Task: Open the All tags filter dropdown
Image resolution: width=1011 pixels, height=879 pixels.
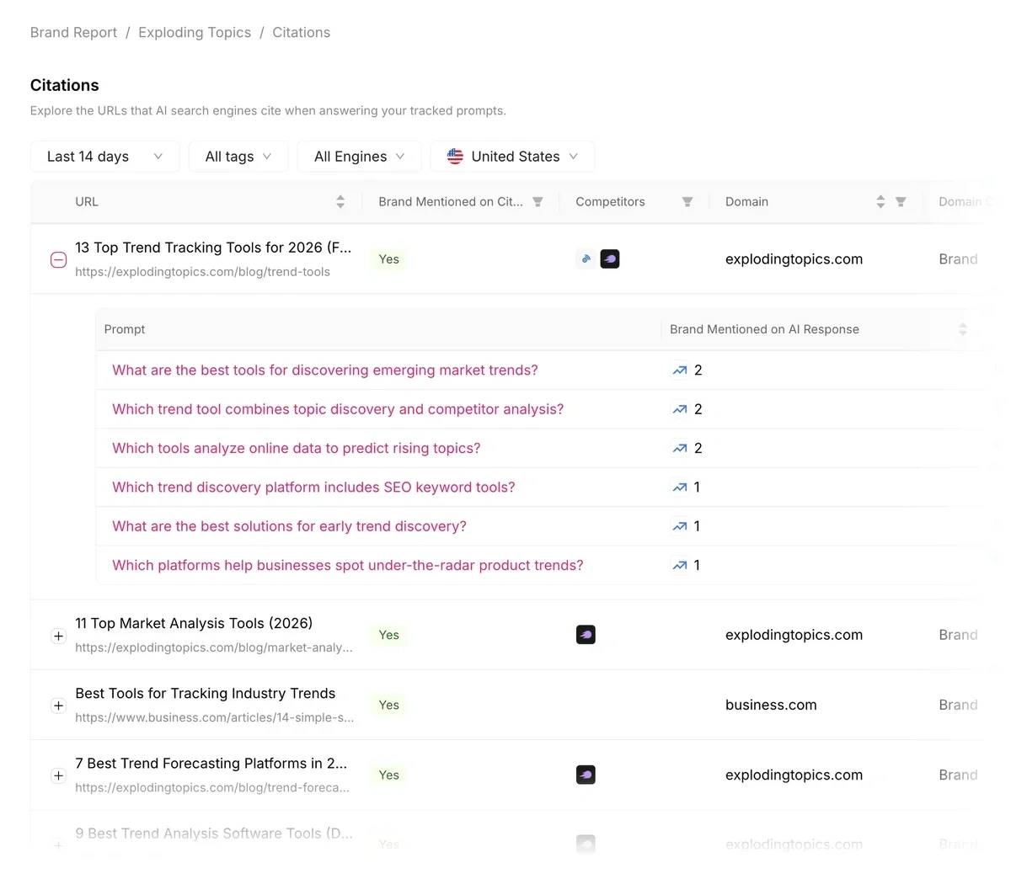Action: (x=238, y=157)
